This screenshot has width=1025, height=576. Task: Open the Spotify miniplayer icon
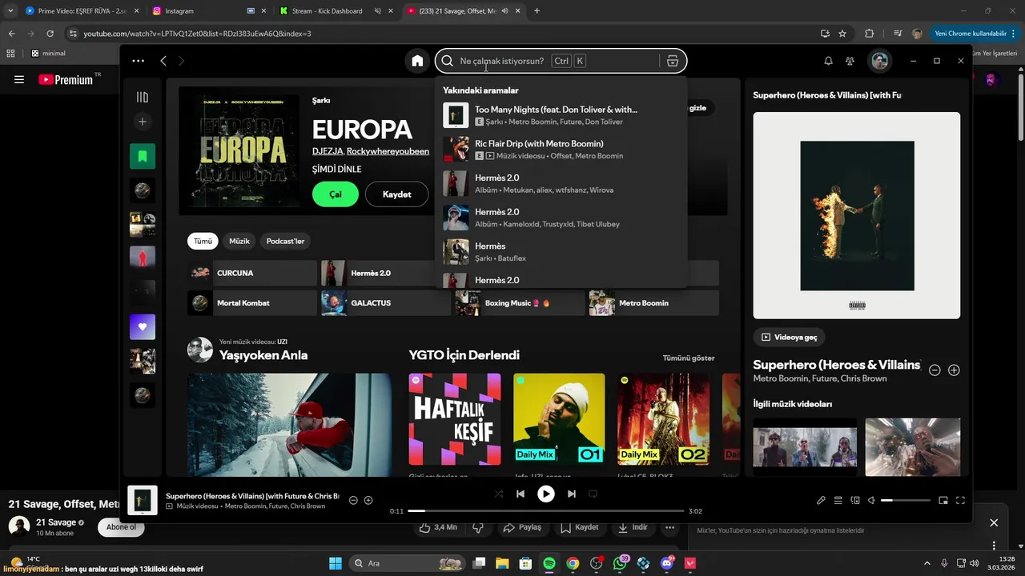943,500
